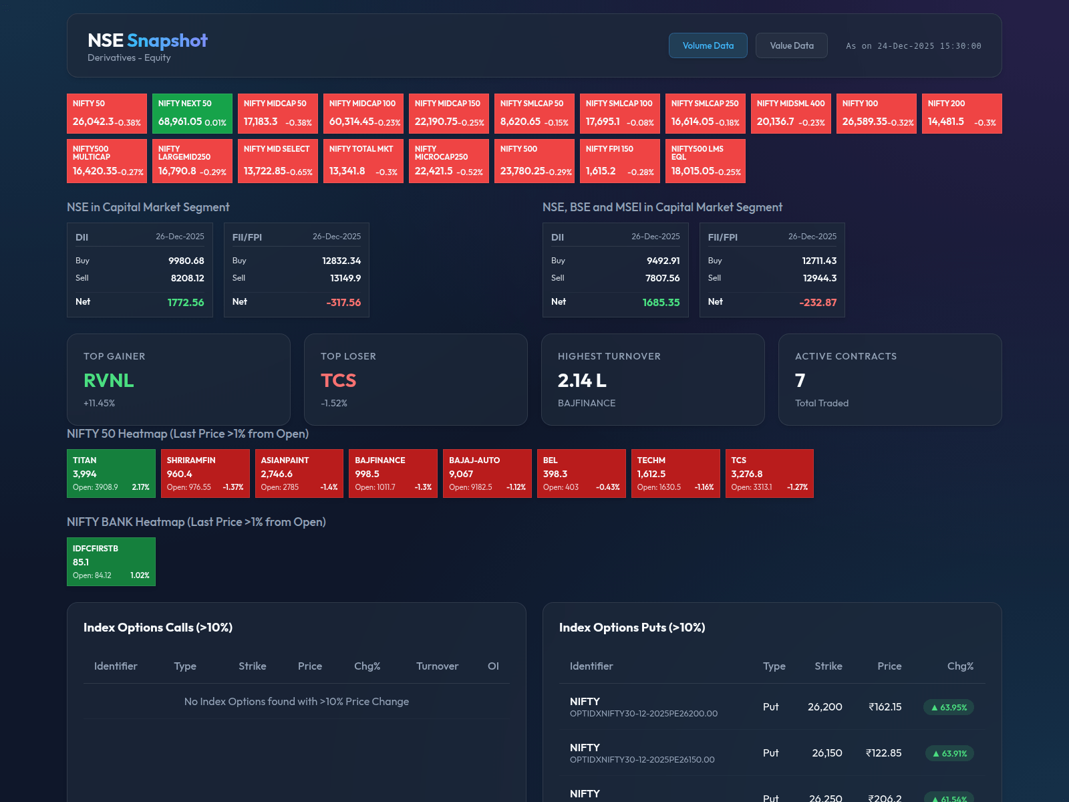1069x802 pixels.
Task: Open the NIFTY SMLCAP 250 tile
Action: click(706, 114)
